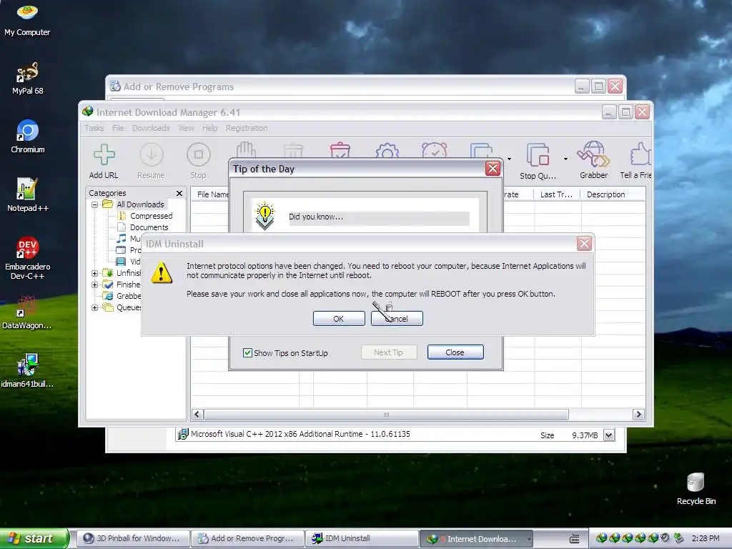Expand the Finished tree node

tap(95, 285)
